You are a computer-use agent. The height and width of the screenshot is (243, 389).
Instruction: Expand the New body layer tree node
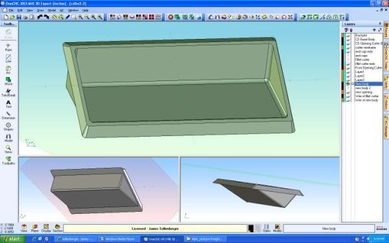(x=353, y=84)
